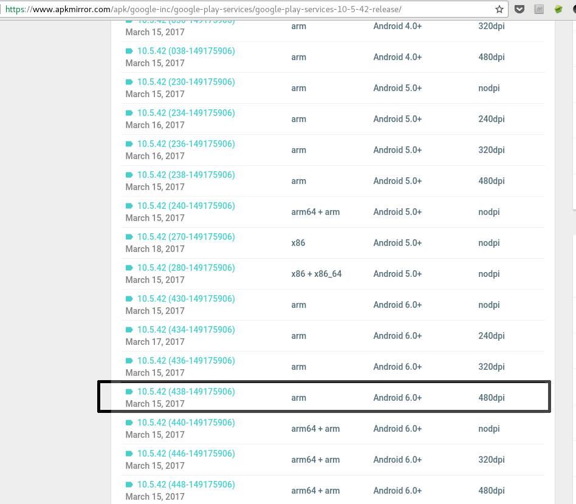Screen dimensions: 576x504
Task: Click tag icon beside 10.5.42 (438-149175906)
Action: [129, 392]
